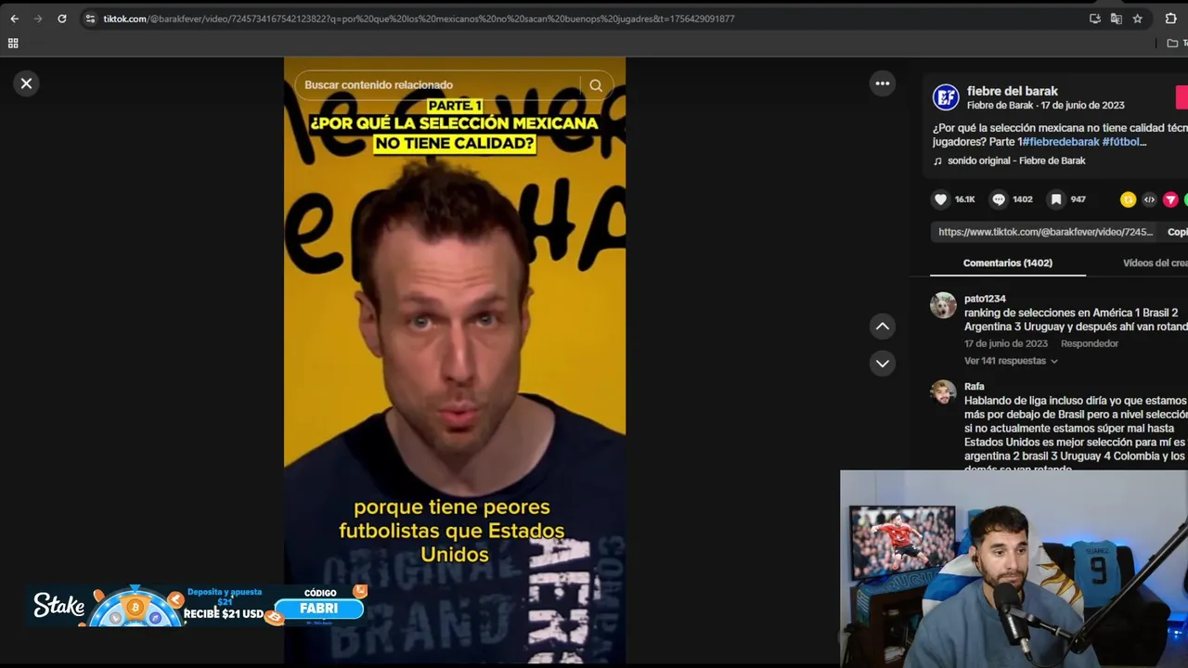This screenshot has height=668, width=1188.
Task: Open fiebre del barak profile avatar
Action: point(946,97)
